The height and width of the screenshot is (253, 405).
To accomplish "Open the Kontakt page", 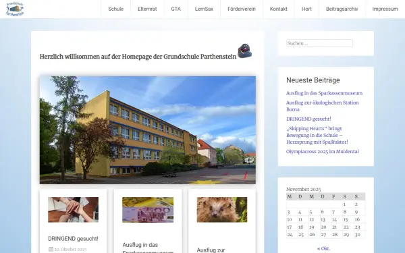I will click(278, 9).
